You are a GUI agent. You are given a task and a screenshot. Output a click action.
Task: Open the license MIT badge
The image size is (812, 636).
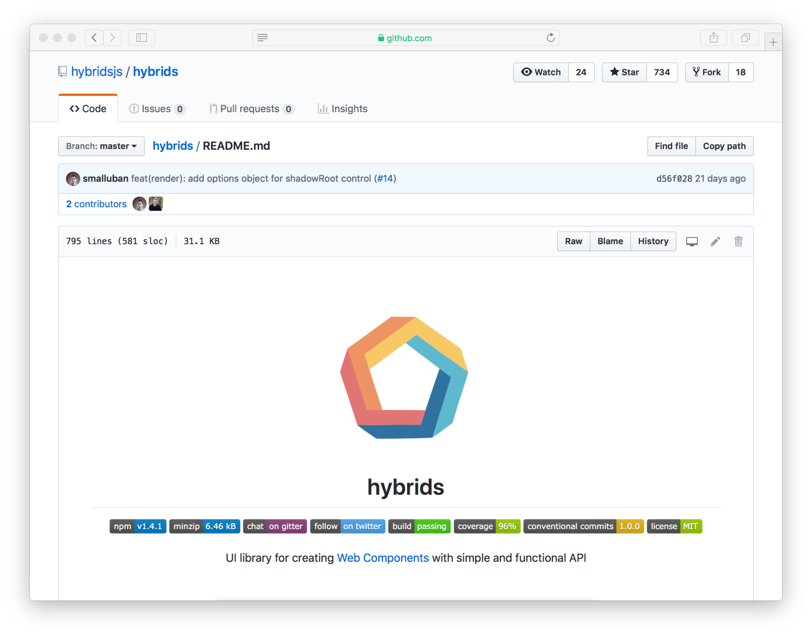tap(674, 526)
